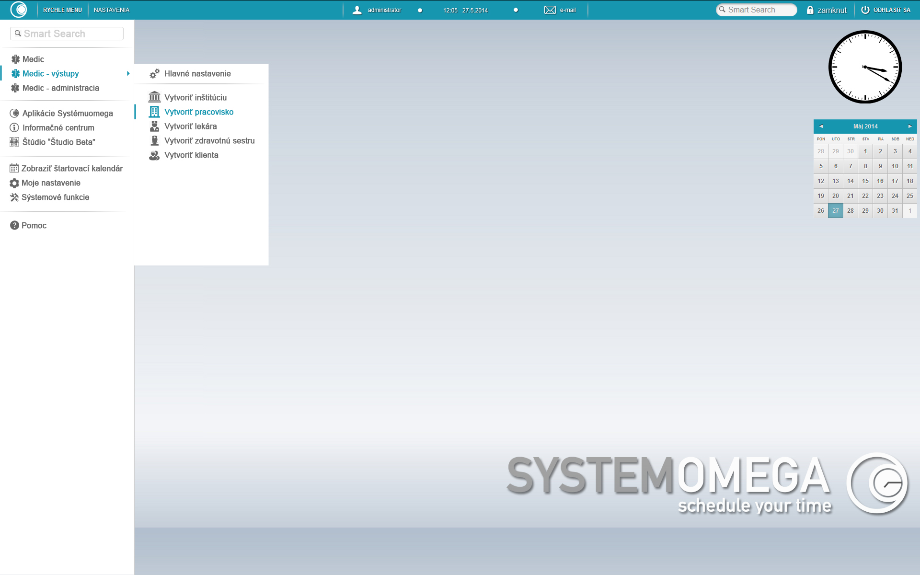Go to the previous month in the calendar

821,126
